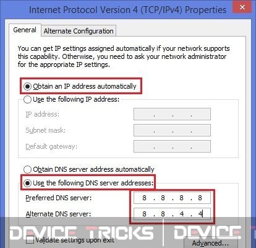The height and width of the screenshot is (248, 256).
Task: Click the dialog title bar text
Action: click(x=127, y=10)
